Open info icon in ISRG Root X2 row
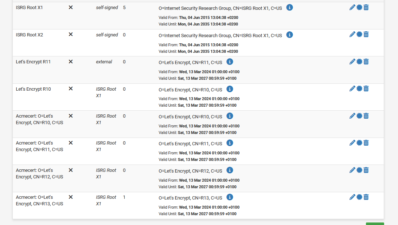The image size is (398, 225). pyautogui.click(x=289, y=35)
